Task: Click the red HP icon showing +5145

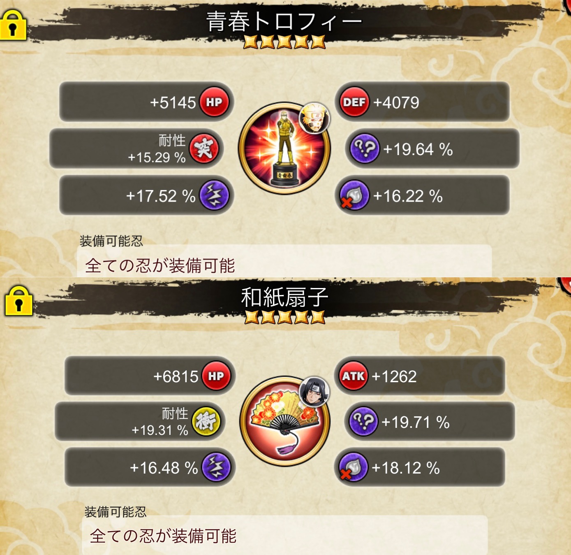Action: [x=214, y=102]
